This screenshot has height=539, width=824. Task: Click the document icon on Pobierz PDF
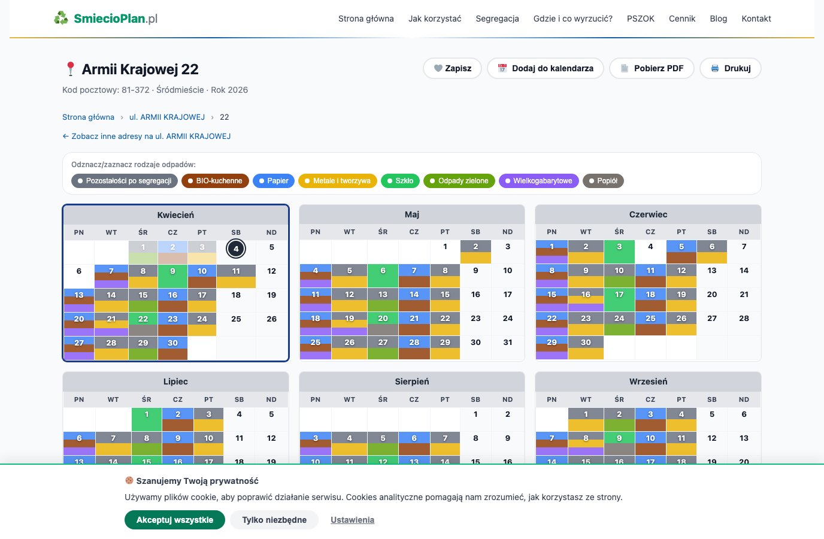click(x=625, y=68)
